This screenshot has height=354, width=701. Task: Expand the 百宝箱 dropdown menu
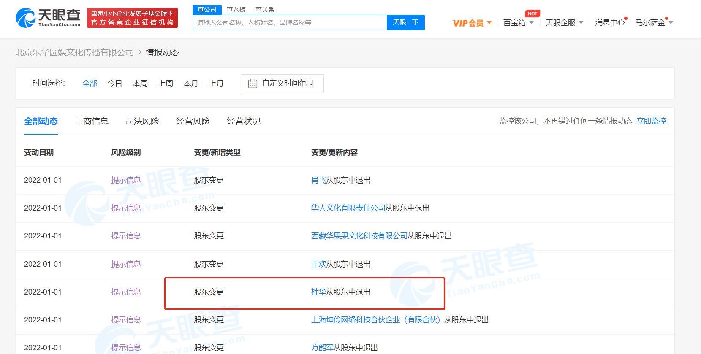tap(519, 22)
